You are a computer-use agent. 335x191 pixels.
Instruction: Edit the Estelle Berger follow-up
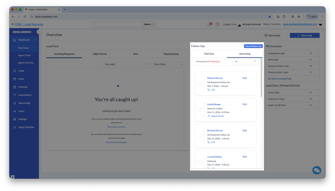(244, 104)
